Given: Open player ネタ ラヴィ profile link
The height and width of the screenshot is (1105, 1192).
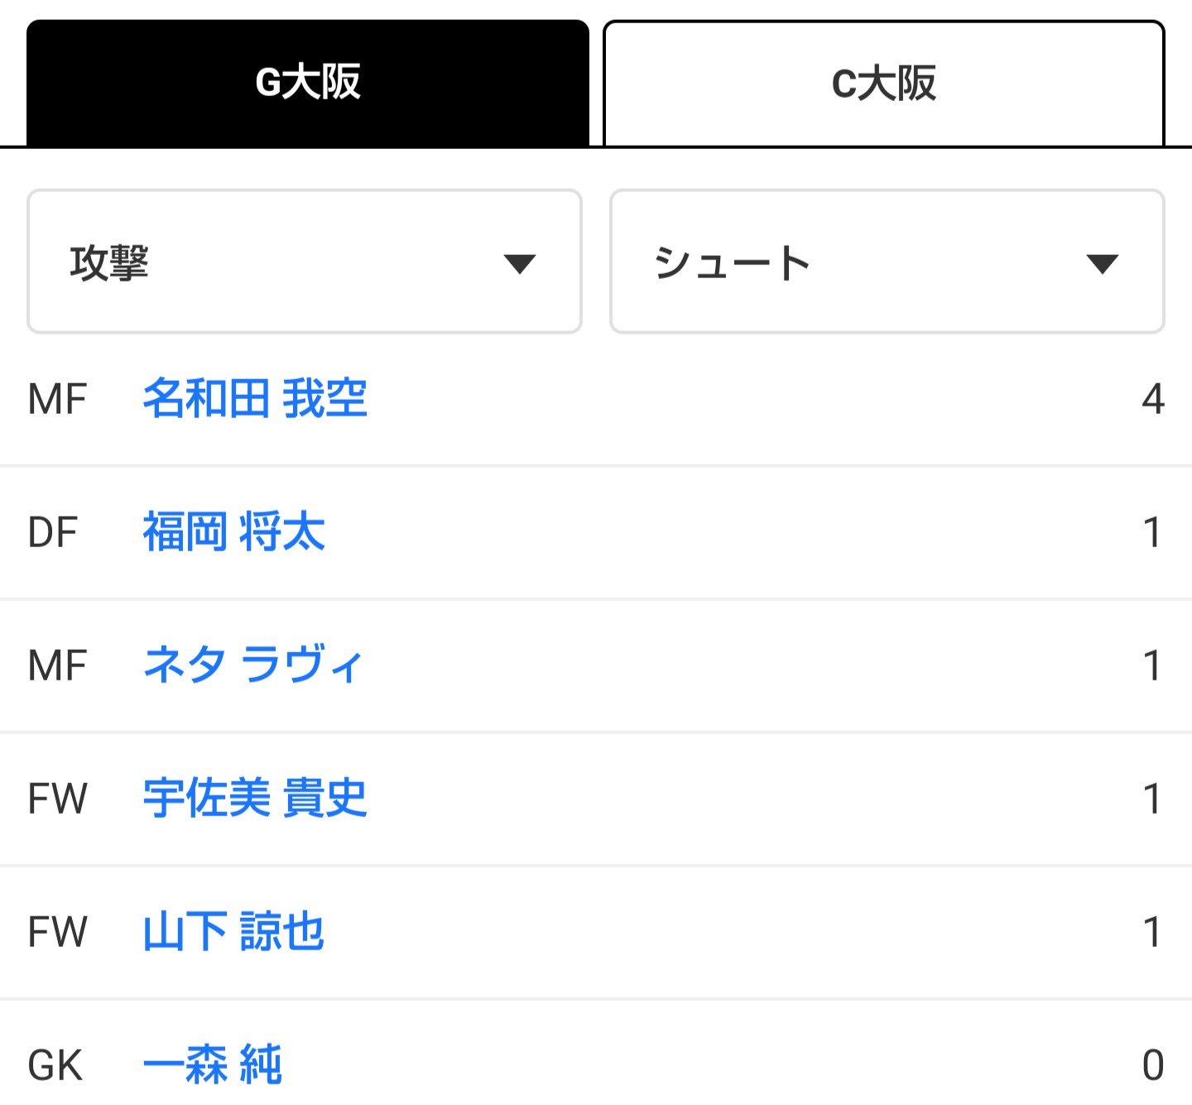Looking at the screenshot, I should (x=253, y=665).
